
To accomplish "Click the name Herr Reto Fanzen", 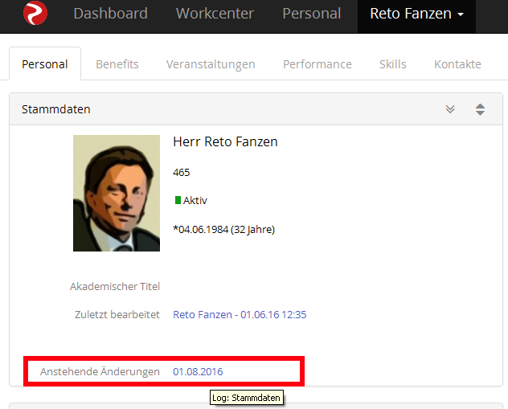I will [x=226, y=142].
